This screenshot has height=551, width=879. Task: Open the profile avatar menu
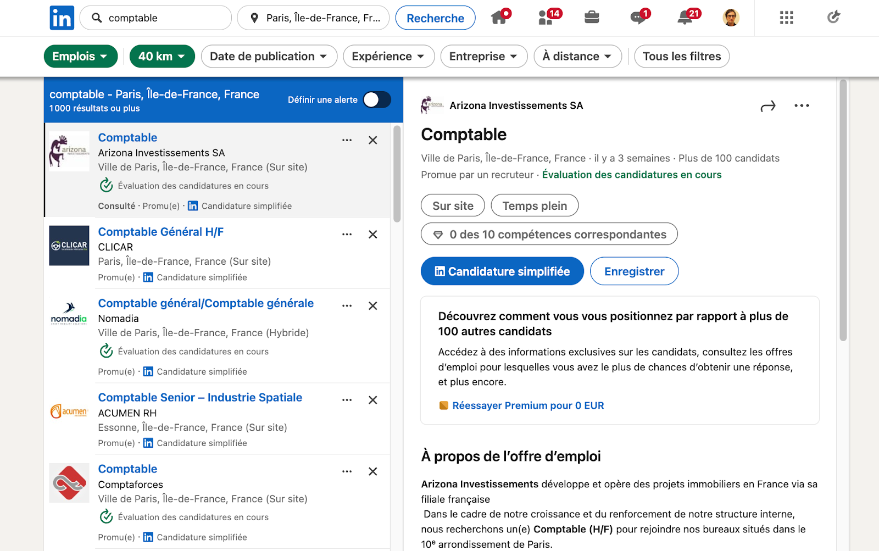coord(731,18)
